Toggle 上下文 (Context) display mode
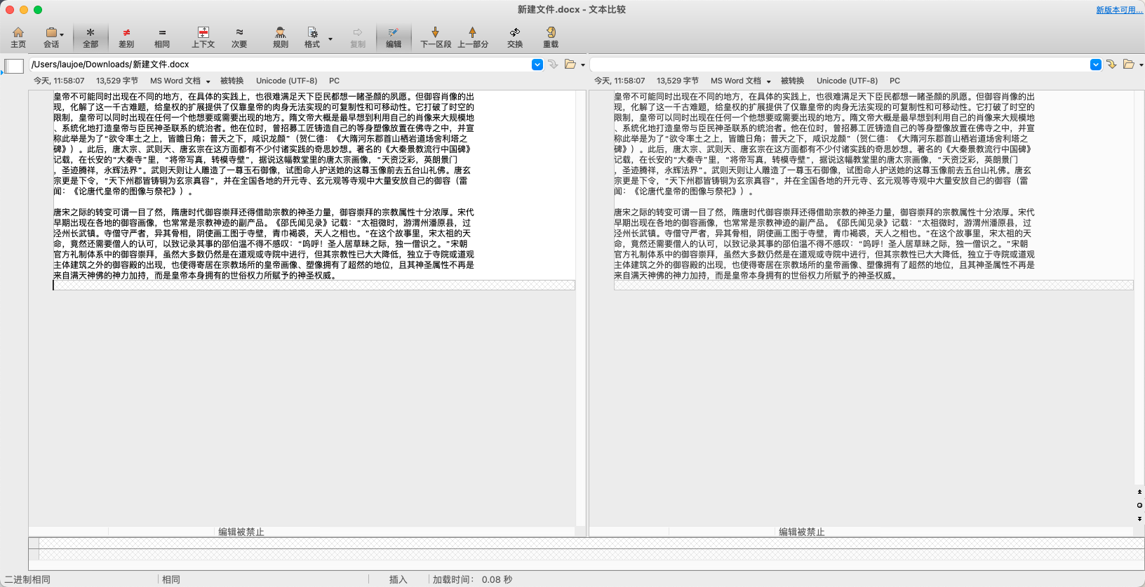 (x=203, y=37)
